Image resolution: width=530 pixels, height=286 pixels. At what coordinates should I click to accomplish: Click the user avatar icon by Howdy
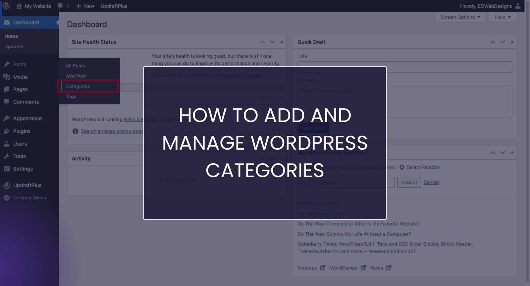point(518,6)
